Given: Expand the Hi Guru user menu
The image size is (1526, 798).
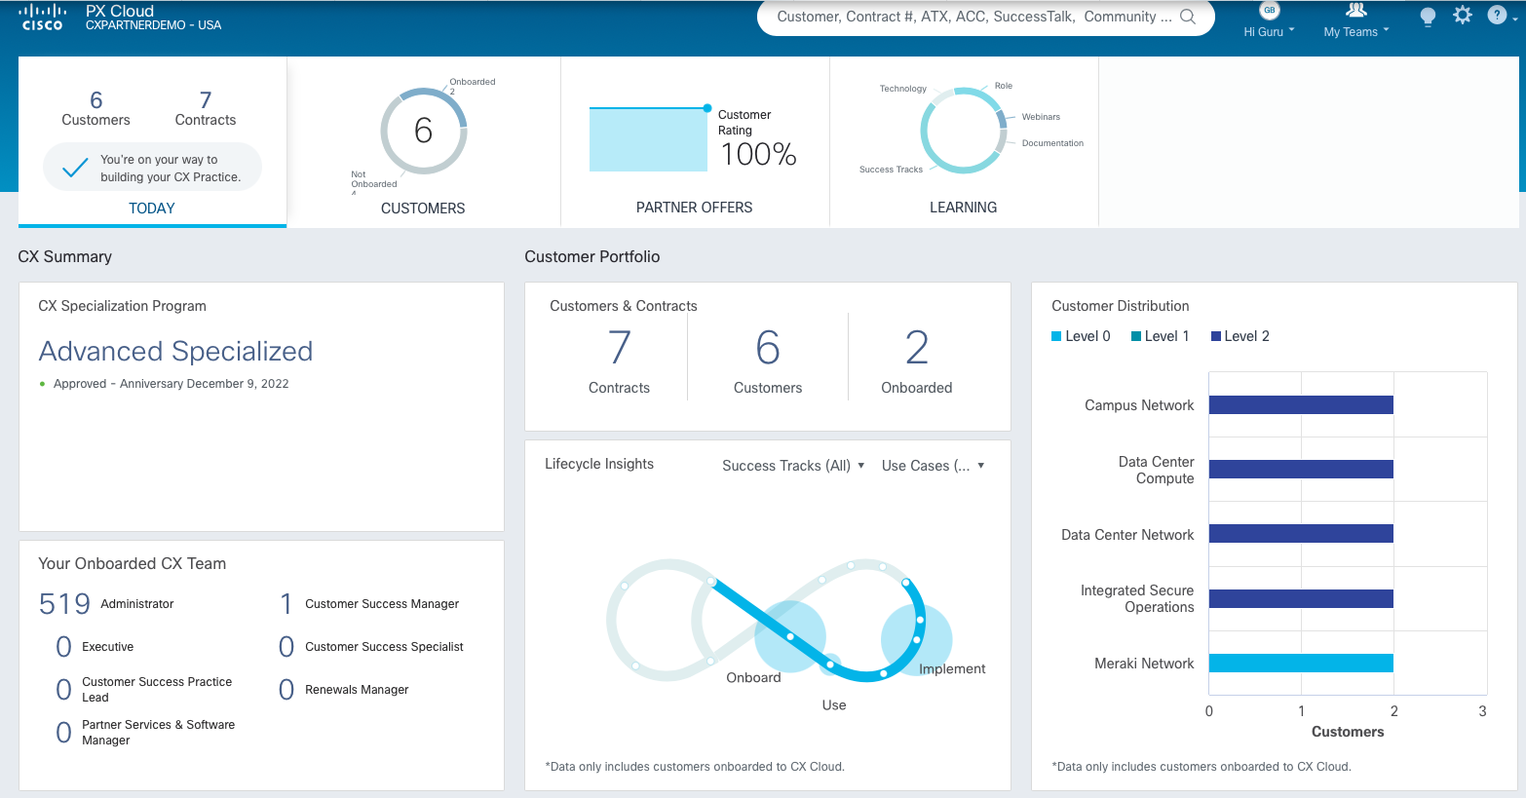Looking at the screenshot, I should (x=1269, y=31).
